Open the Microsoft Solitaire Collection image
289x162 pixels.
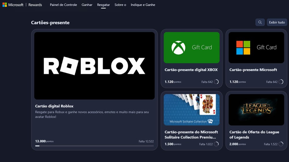tap(192, 110)
